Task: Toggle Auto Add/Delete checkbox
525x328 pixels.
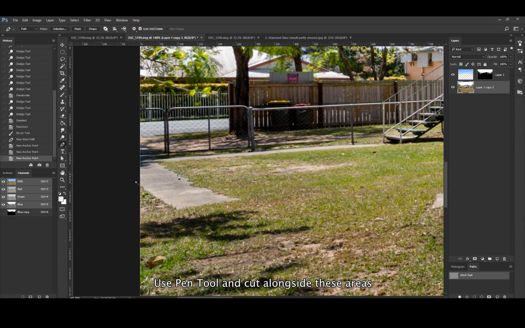Action: pos(140,29)
